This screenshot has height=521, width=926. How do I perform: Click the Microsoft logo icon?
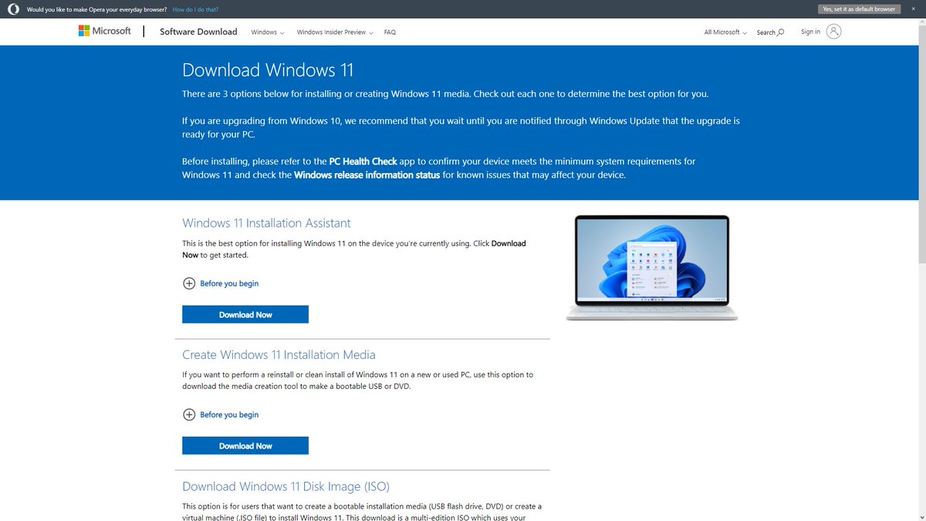[83, 30]
